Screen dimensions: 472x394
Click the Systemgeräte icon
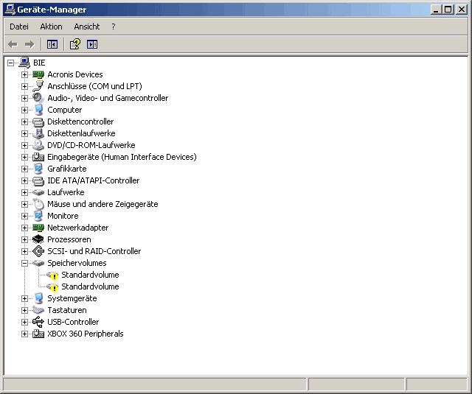(x=38, y=298)
